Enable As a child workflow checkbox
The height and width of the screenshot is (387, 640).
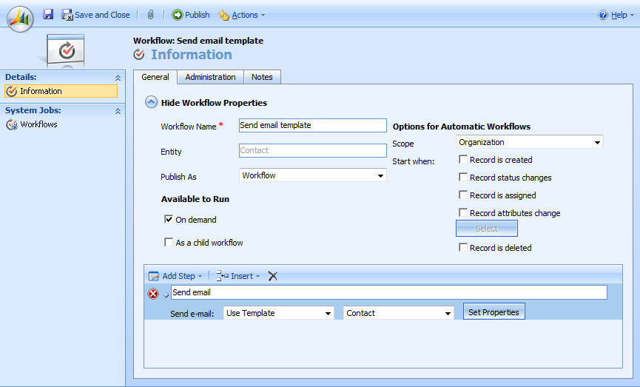coord(169,243)
